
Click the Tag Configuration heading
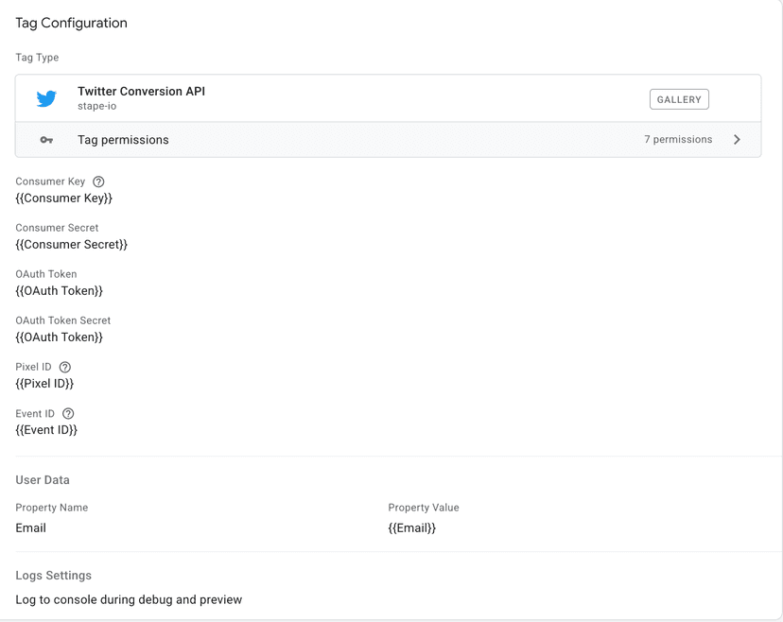(x=71, y=23)
